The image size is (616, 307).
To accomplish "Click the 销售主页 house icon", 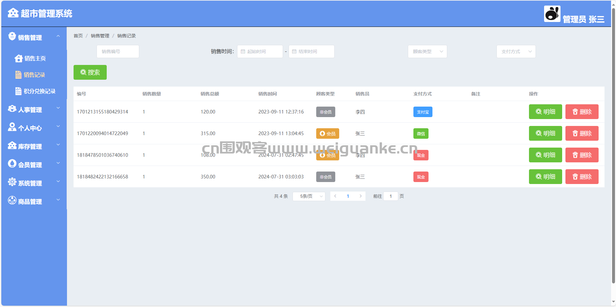I will tap(19, 58).
